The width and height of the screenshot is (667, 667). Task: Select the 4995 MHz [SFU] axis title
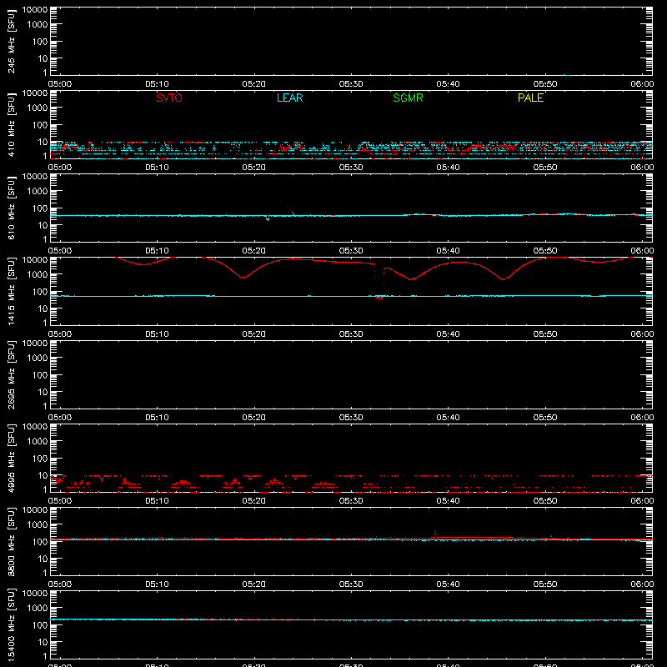click(11, 458)
